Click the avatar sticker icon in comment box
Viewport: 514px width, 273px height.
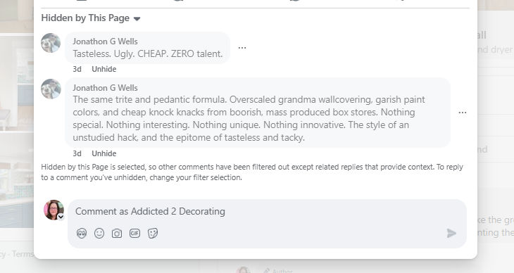[82, 233]
